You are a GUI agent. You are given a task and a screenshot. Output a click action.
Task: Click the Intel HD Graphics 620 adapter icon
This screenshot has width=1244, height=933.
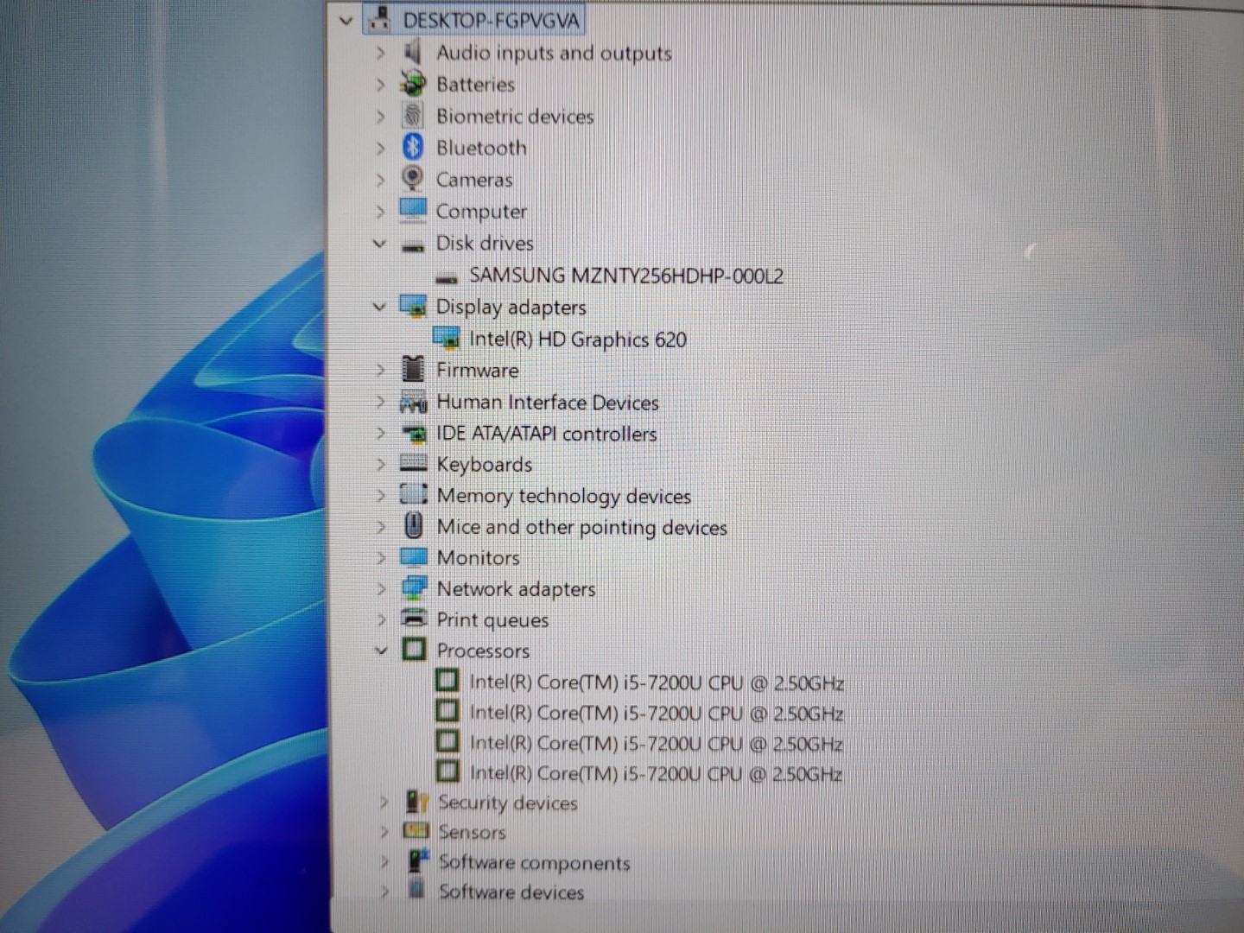[447, 339]
